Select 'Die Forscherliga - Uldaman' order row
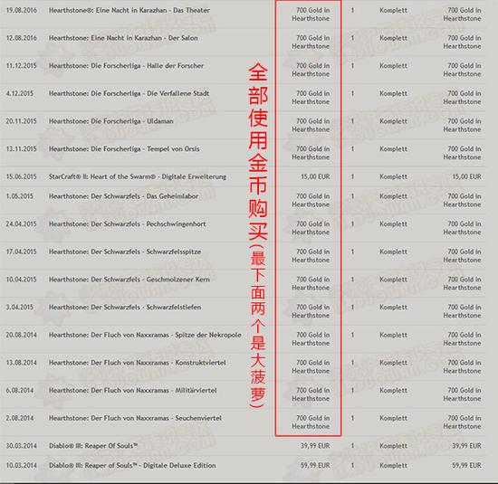Image resolution: width=498 pixels, height=484 pixels. tap(111, 121)
